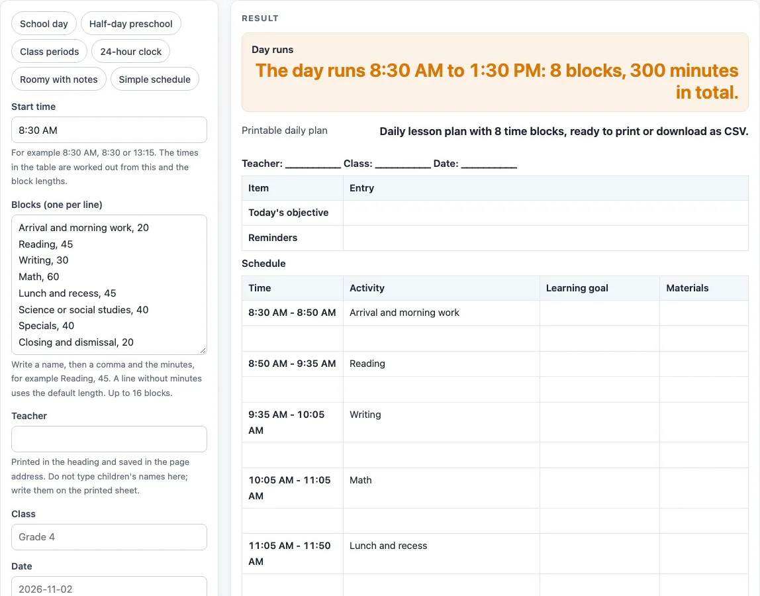Click the '11:05 AM - 11:50 AM' time cell
This screenshot has height=596, width=760.
[292, 554]
